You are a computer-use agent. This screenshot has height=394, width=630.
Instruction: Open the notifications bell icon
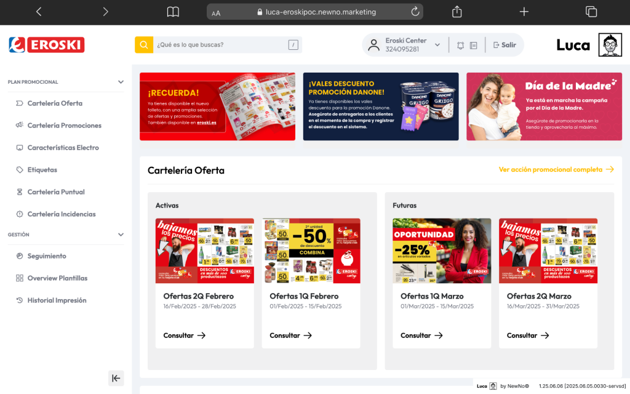coord(461,45)
